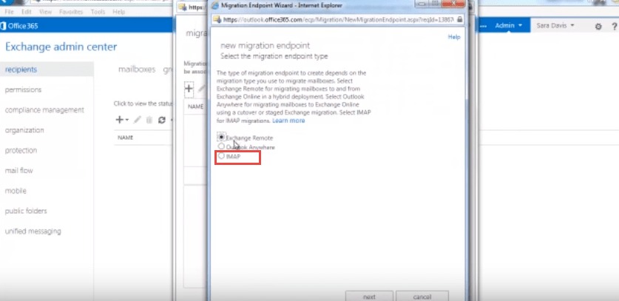Open the mail flow section
619x301 pixels.
pos(19,171)
